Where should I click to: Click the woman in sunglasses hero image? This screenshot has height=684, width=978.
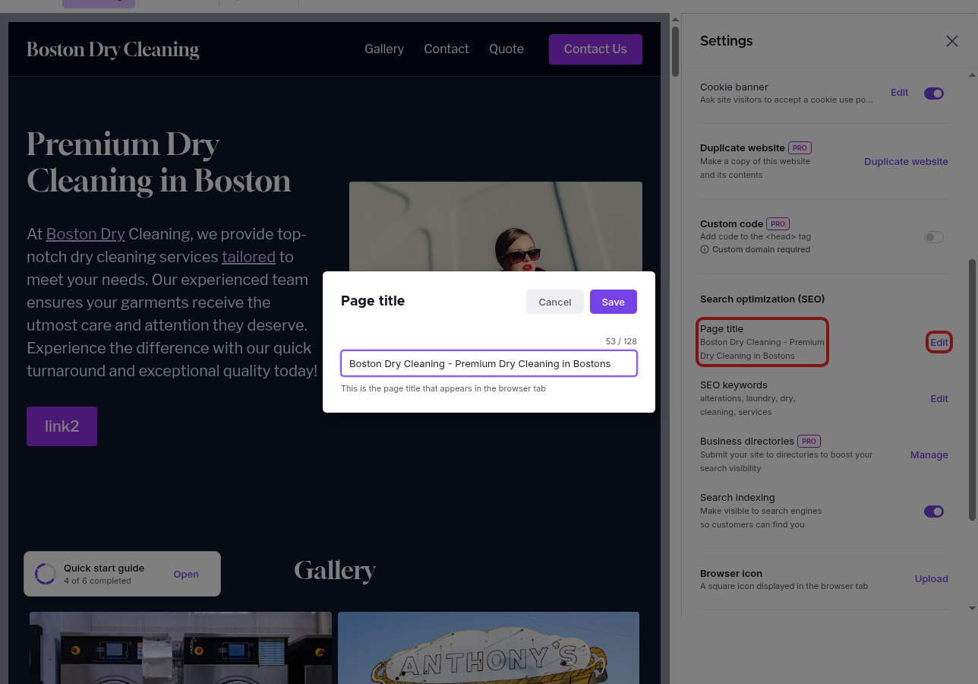496,226
